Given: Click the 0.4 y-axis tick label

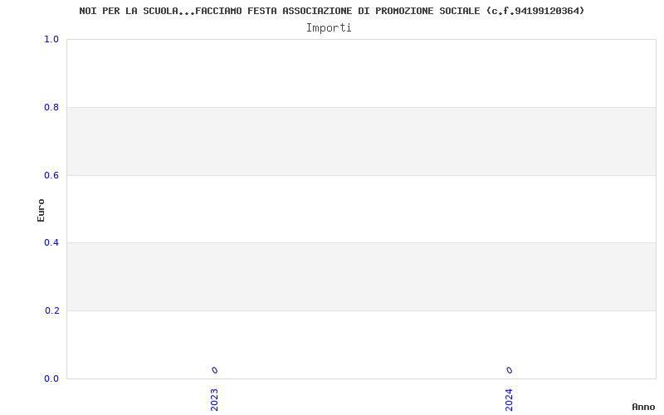Looking at the screenshot, I should pyautogui.click(x=51, y=242).
